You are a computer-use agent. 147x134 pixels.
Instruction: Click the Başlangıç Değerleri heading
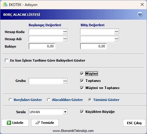click(x=45, y=25)
